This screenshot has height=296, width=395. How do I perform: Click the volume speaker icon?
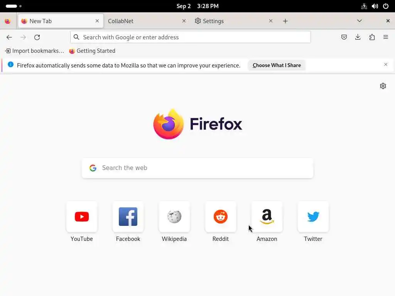[375, 6]
